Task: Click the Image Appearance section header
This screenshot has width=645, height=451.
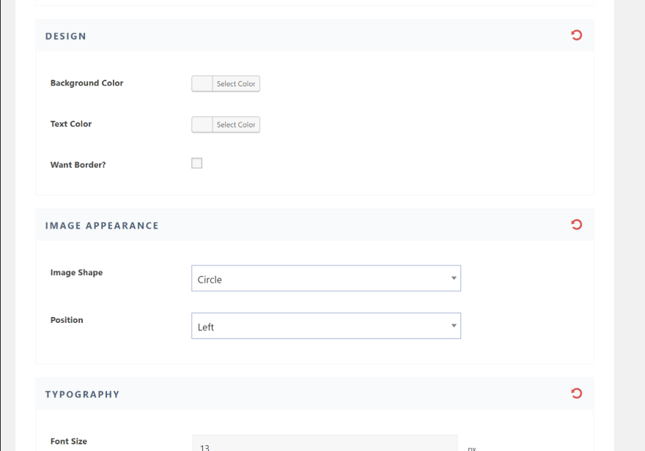Action: point(314,225)
